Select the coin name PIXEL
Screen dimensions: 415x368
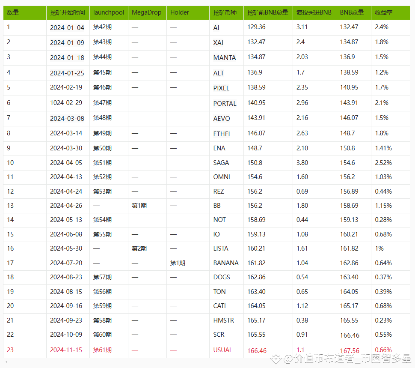[x=221, y=88]
